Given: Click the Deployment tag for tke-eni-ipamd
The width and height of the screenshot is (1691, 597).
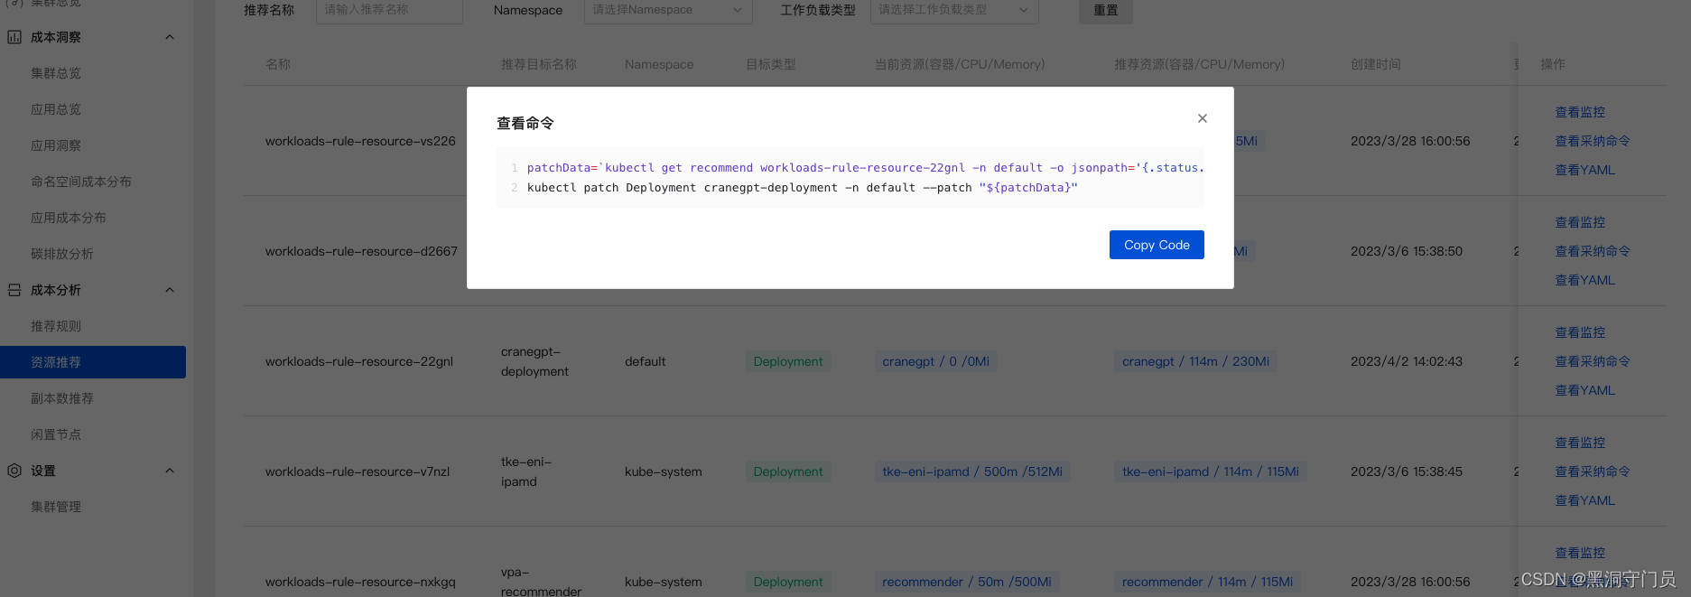Looking at the screenshot, I should (x=788, y=471).
